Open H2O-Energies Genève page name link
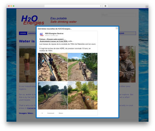The width and height of the screenshot is (155, 131). pos(54,33)
